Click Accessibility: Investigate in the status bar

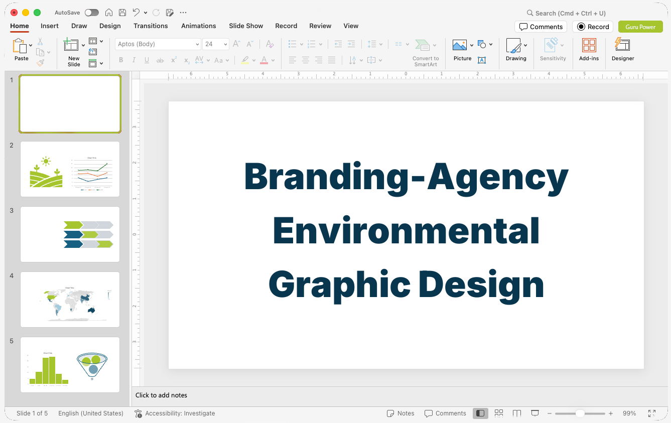coord(175,413)
